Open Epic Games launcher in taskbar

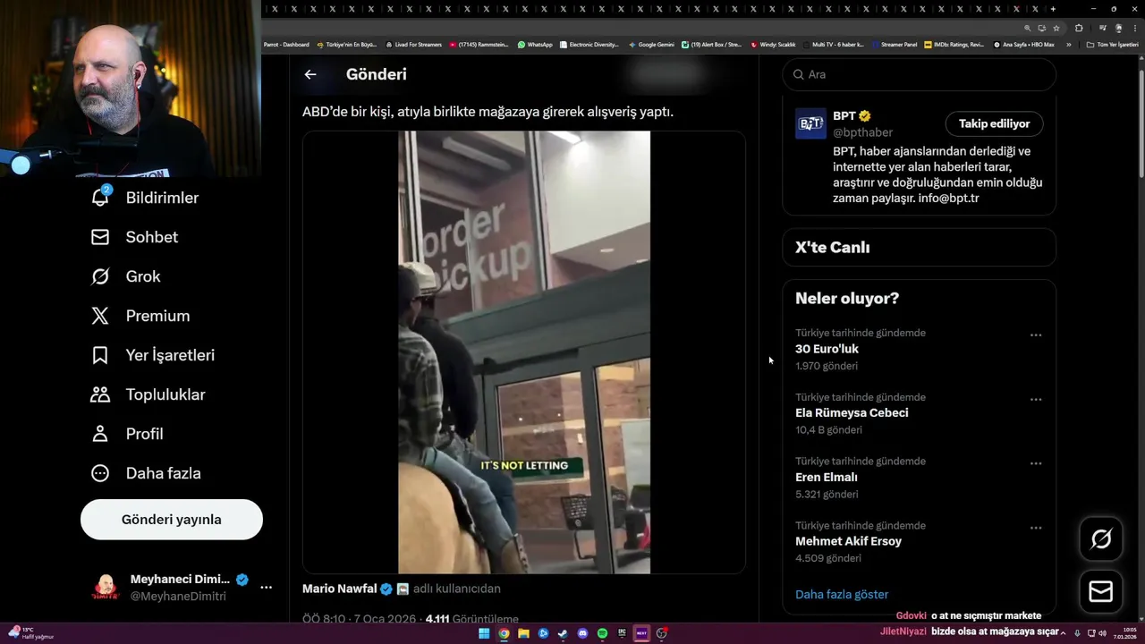(622, 633)
